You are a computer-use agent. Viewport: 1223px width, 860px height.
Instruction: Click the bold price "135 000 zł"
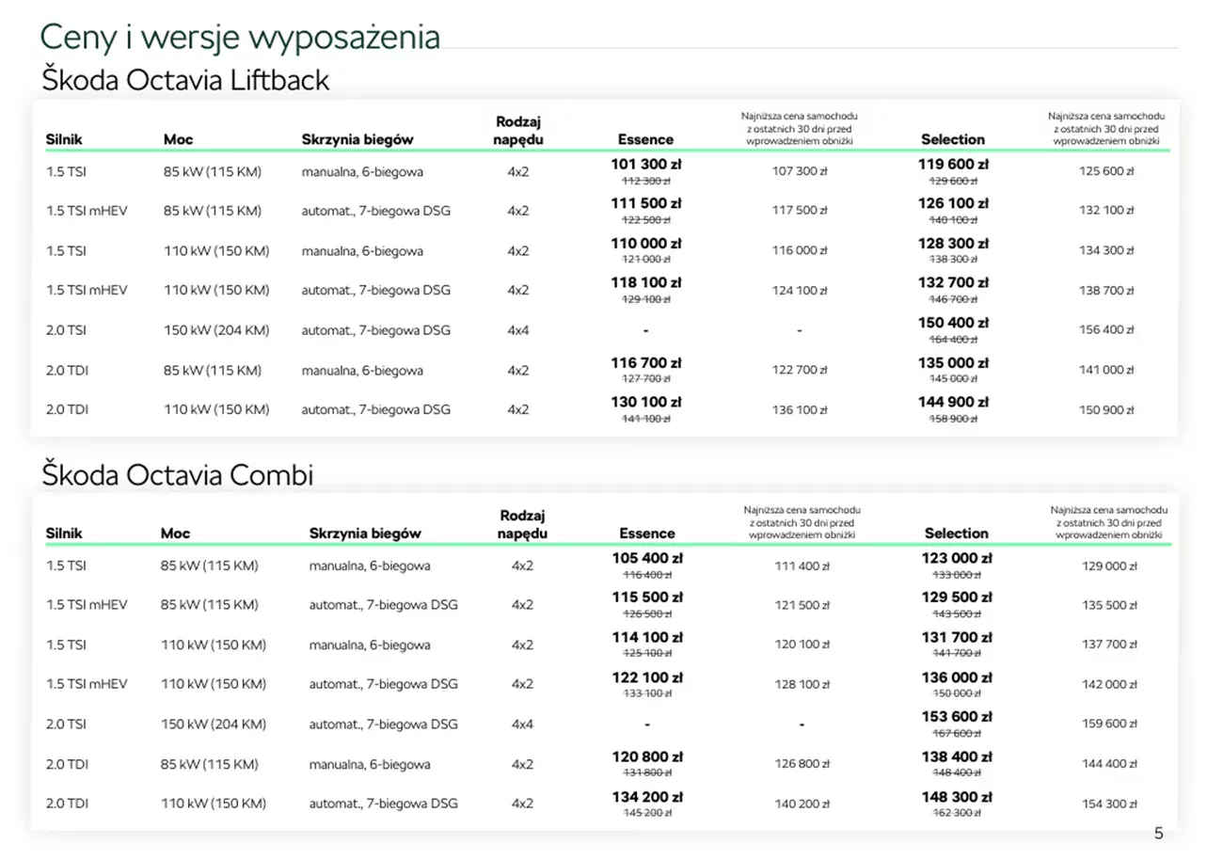coord(953,362)
